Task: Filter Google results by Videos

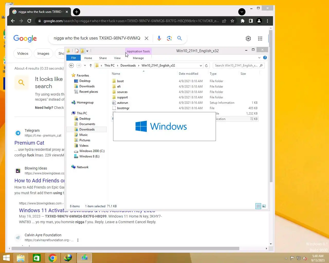Action: click(23, 53)
